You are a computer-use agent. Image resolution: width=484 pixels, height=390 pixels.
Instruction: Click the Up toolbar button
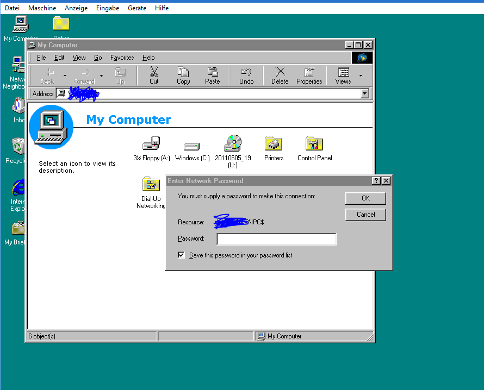tap(120, 75)
